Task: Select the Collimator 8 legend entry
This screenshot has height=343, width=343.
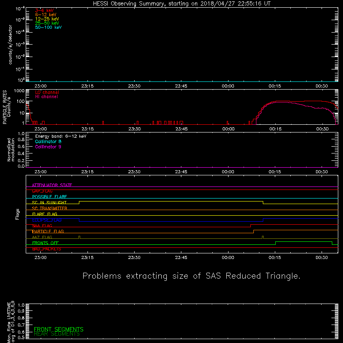Action: (48, 141)
